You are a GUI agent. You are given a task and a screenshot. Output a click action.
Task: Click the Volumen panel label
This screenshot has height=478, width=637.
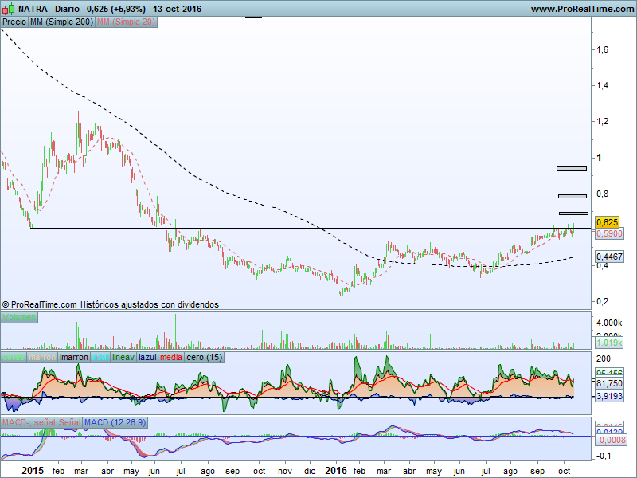tap(20, 317)
